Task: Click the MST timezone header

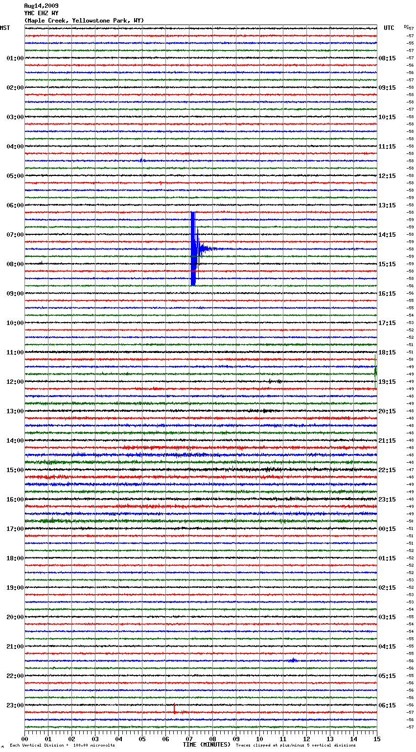Action: [x=5, y=28]
